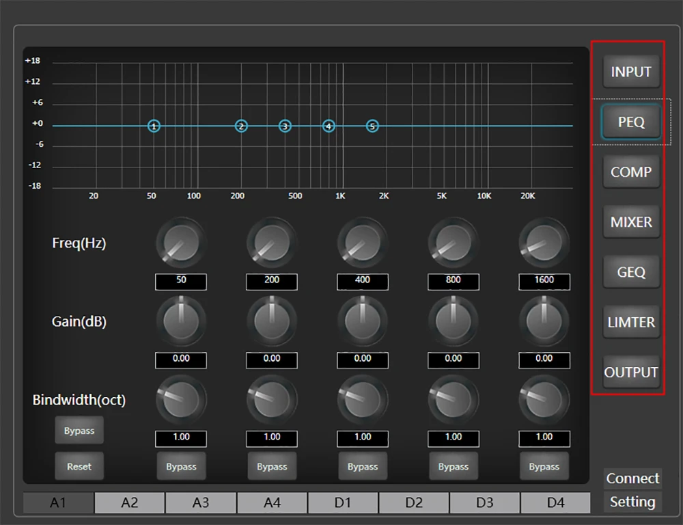Click the frequency field showing 400
This screenshot has height=525, width=683.
(x=363, y=282)
